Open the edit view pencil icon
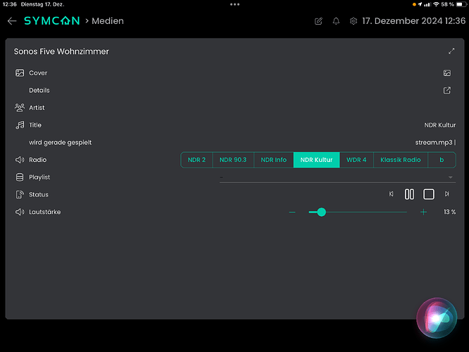Screen dimensions: 469x352 [318, 21]
